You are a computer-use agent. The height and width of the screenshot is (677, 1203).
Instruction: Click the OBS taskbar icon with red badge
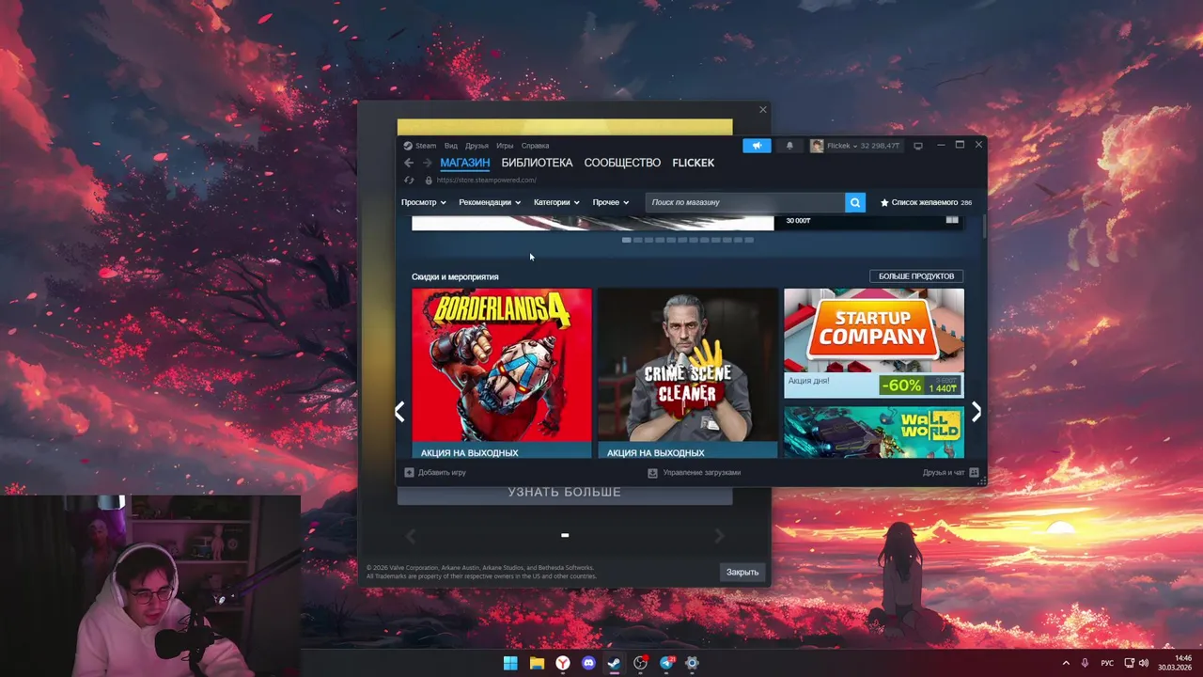641,663
